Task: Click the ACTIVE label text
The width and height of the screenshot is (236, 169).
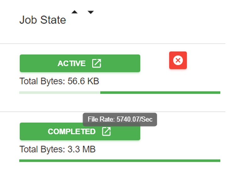Action: click(x=72, y=63)
